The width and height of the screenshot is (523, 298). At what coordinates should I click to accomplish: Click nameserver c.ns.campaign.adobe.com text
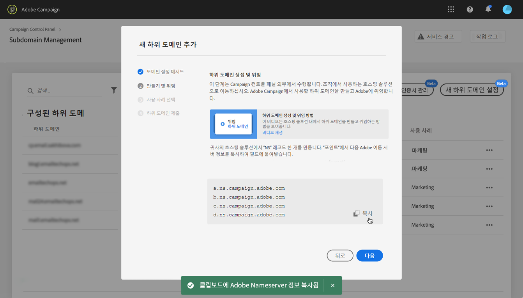tap(249, 206)
